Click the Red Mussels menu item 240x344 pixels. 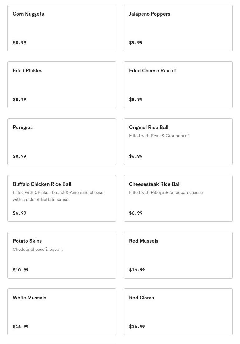coord(178,255)
